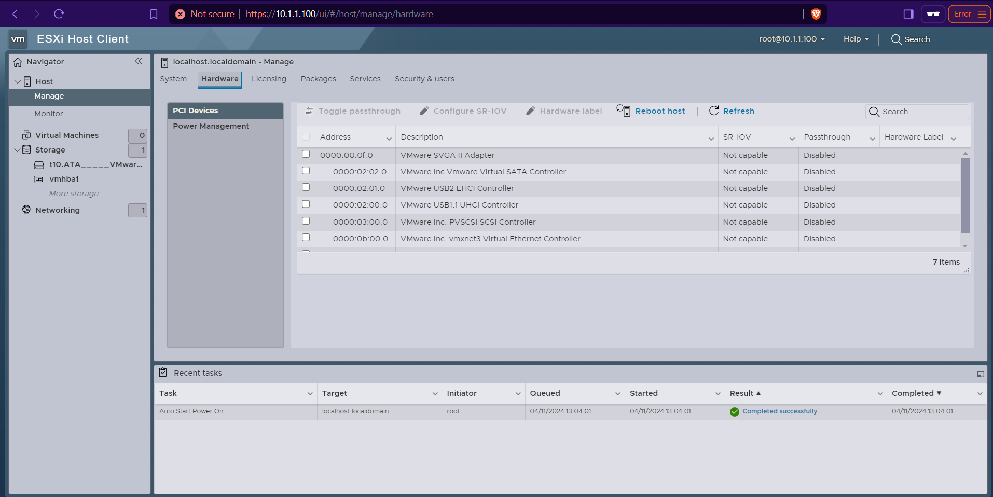Select the Hardware tab

220,79
